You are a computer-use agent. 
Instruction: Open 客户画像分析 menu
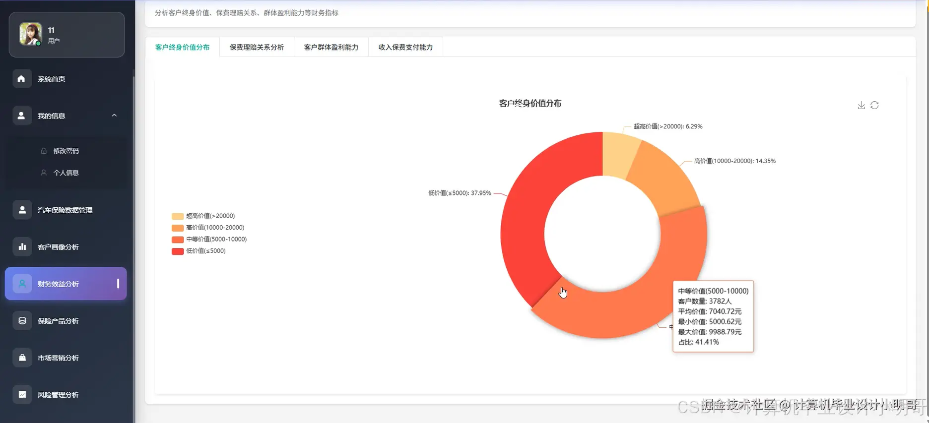pyautogui.click(x=66, y=246)
